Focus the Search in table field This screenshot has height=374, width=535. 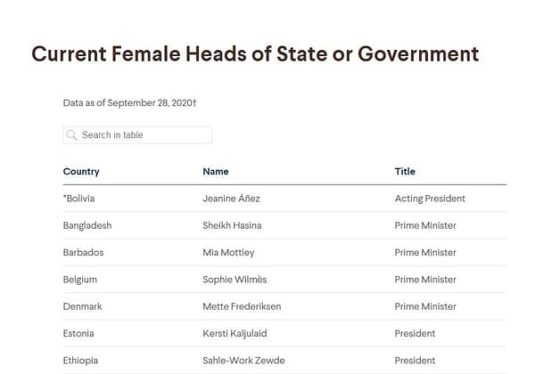pyautogui.click(x=143, y=135)
